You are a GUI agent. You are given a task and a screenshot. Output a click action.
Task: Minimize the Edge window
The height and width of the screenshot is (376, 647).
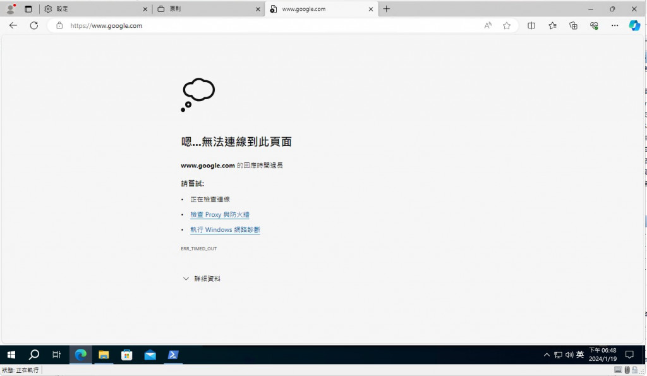591,9
